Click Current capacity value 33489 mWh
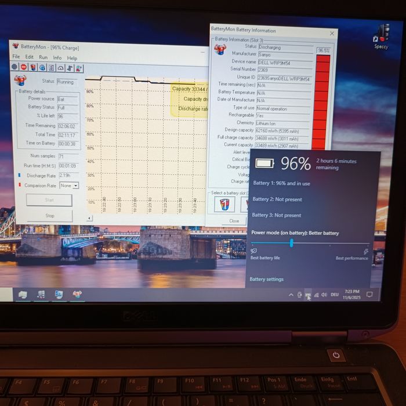 [x=282, y=146]
